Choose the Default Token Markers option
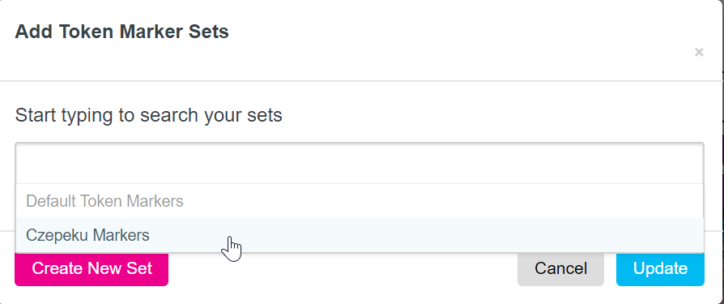 tap(360, 201)
